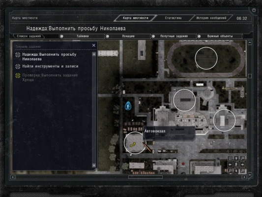
Task: Open the История сообщений tab
Action: tap(211, 18)
